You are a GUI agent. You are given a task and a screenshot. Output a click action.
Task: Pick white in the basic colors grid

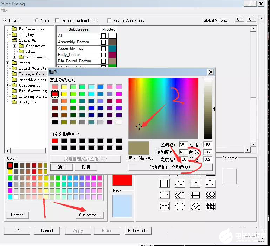click(118, 122)
